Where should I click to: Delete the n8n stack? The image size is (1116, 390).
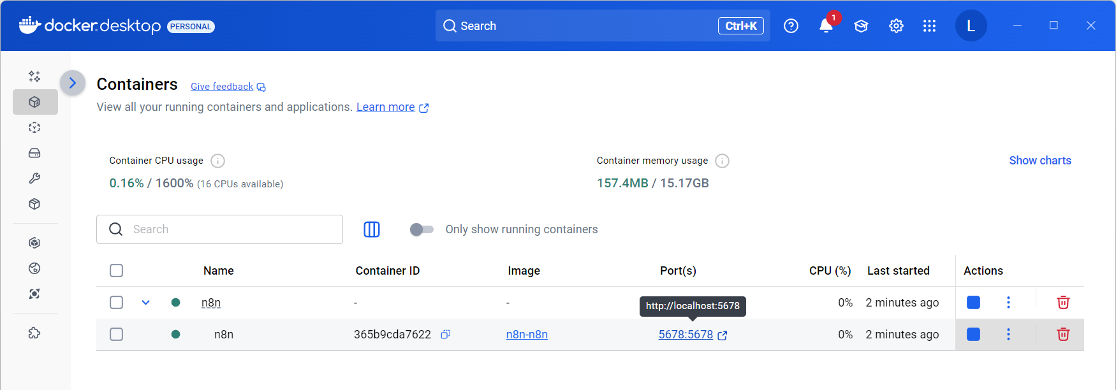click(x=1063, y=302)
